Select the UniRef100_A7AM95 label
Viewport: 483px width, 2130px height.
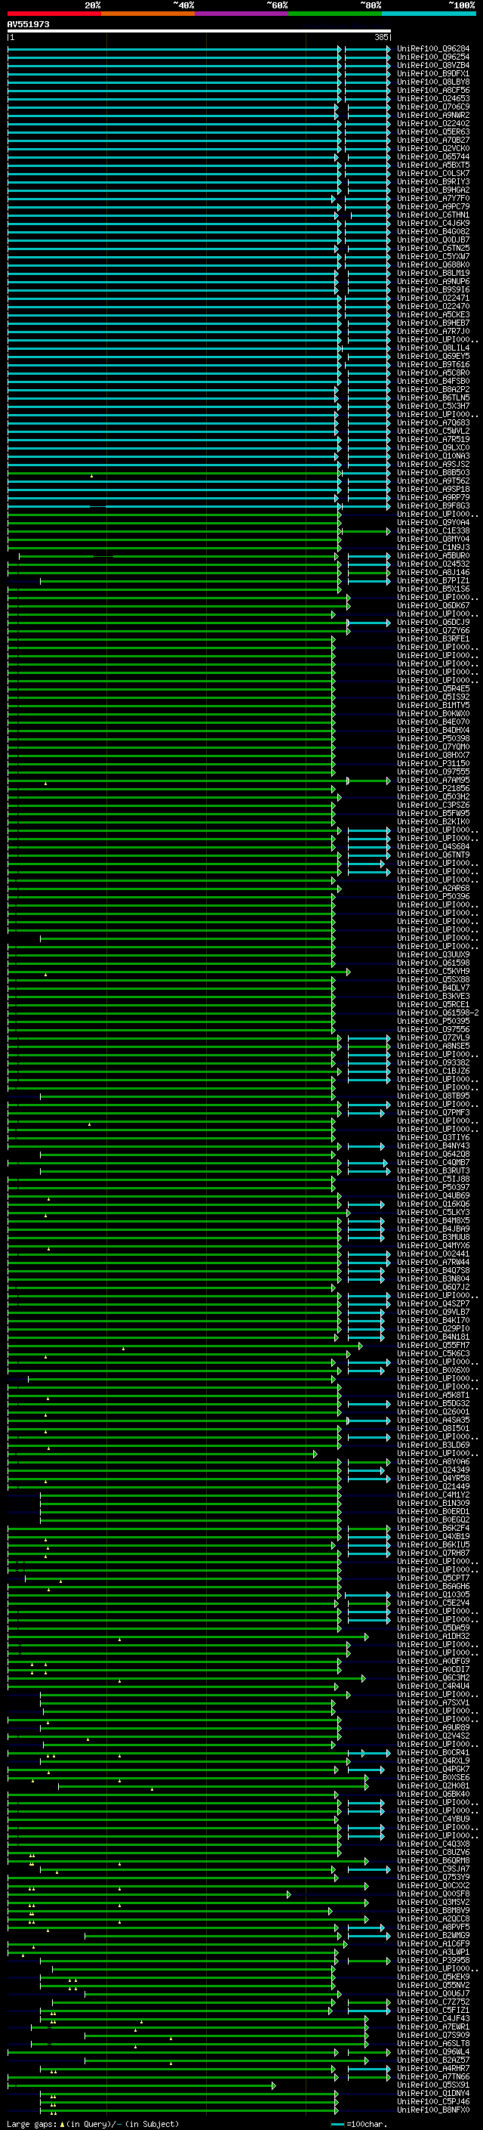pos(432,781)
